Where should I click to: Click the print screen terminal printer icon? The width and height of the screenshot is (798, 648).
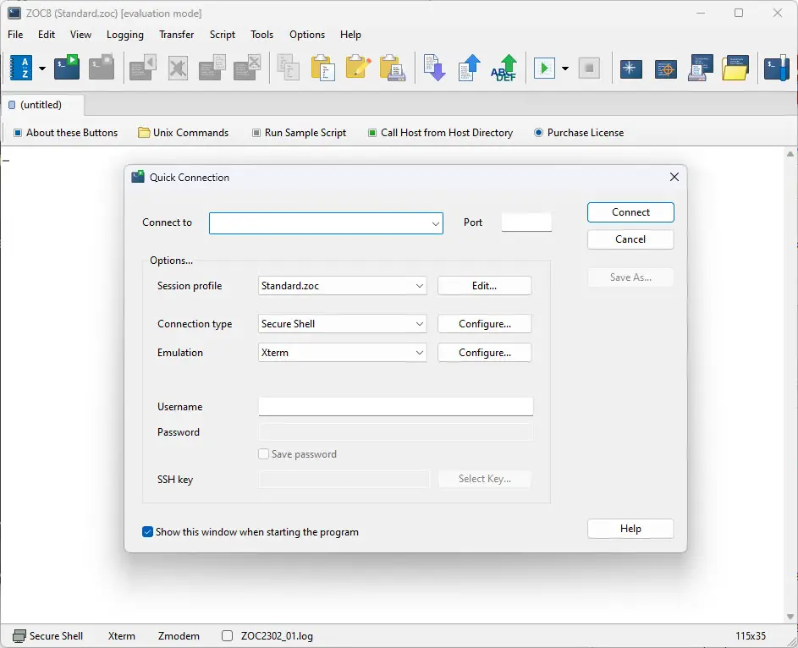pyautogui.click(x=701, y=68)
